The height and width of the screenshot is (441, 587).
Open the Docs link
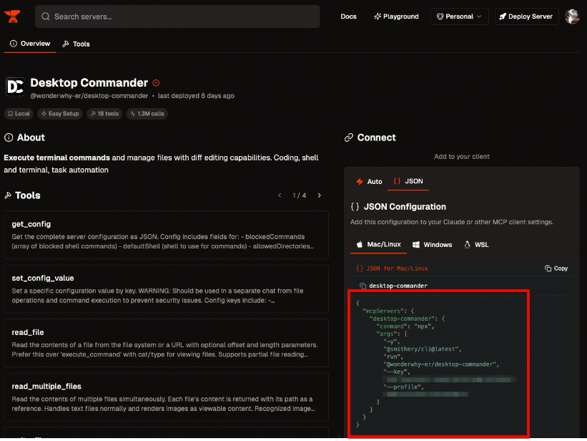point(348,16)
